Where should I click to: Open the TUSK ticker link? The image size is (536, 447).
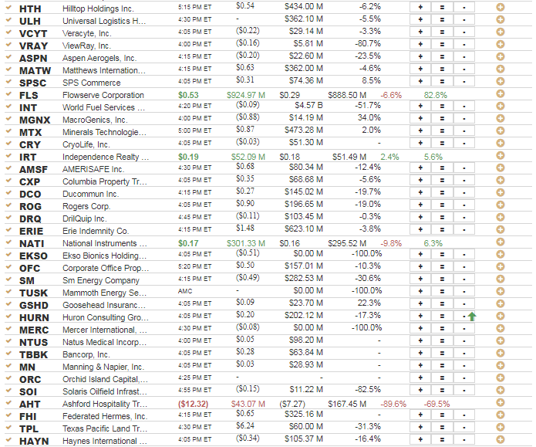[33, 293]
